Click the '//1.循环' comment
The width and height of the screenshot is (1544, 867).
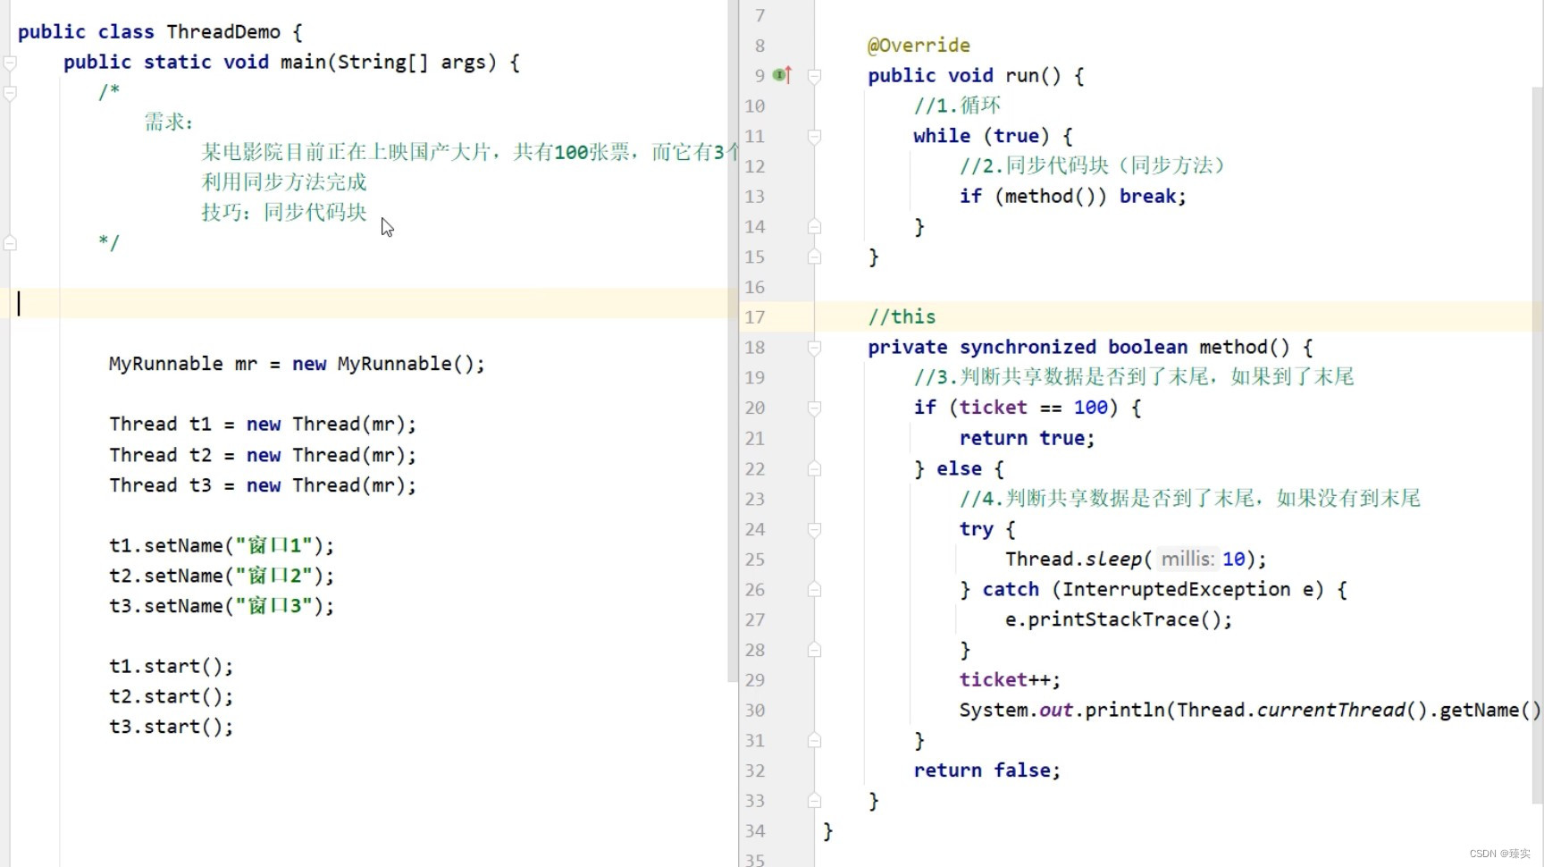click(957, 106)
